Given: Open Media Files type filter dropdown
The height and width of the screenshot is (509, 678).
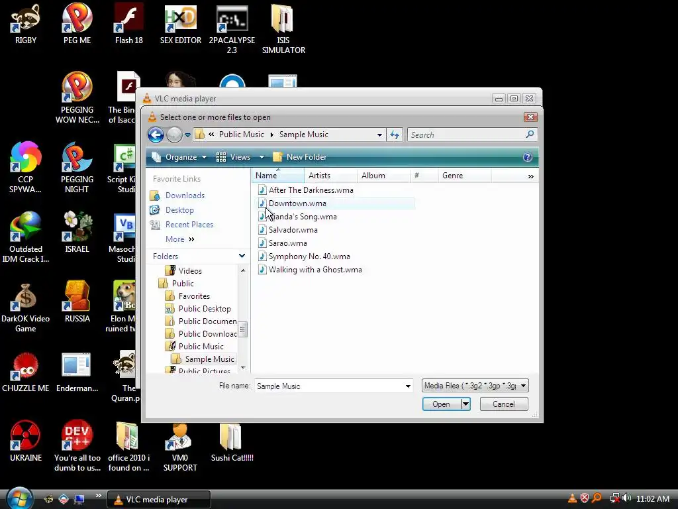Looking at the screenshot, I should (x=475, y=386).
